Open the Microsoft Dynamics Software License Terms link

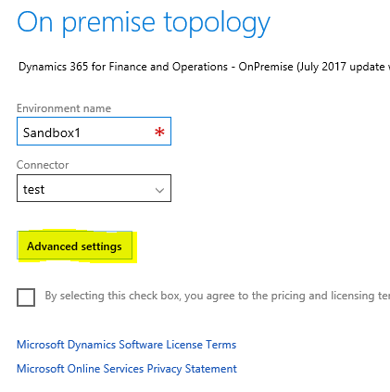(127, 345)
